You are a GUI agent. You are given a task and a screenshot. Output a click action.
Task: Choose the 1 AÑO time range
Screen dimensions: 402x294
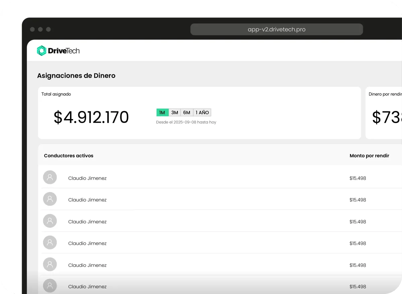202,113
